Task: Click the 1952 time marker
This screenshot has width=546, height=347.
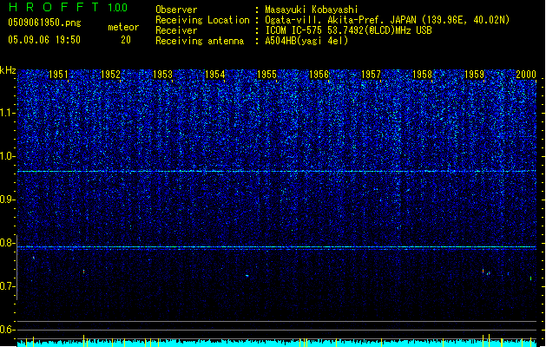Action: pyautogui.click(x=110, y=75)
